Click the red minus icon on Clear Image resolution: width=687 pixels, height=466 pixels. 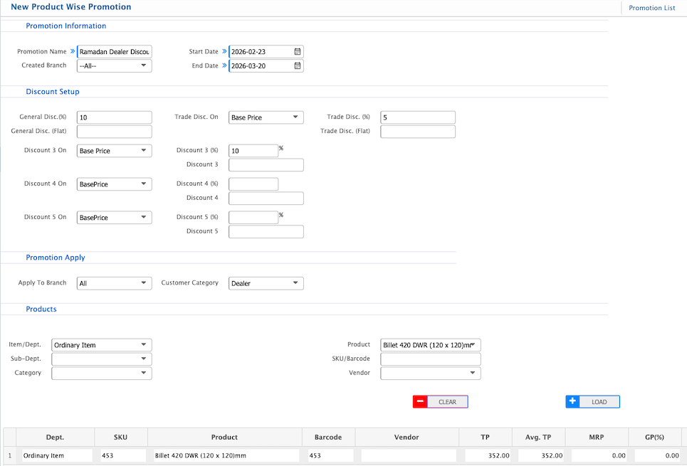click(x=420, y=402)
